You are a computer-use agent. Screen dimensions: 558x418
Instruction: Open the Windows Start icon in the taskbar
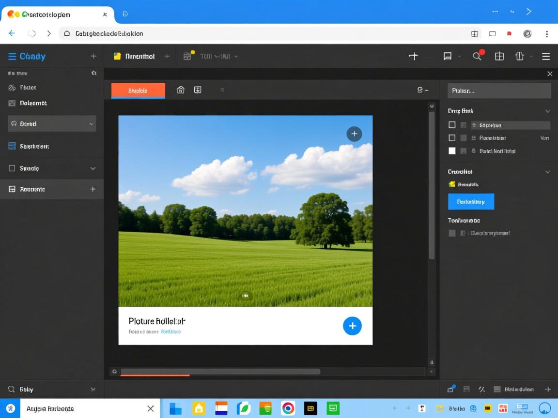[x=175, y=409]
